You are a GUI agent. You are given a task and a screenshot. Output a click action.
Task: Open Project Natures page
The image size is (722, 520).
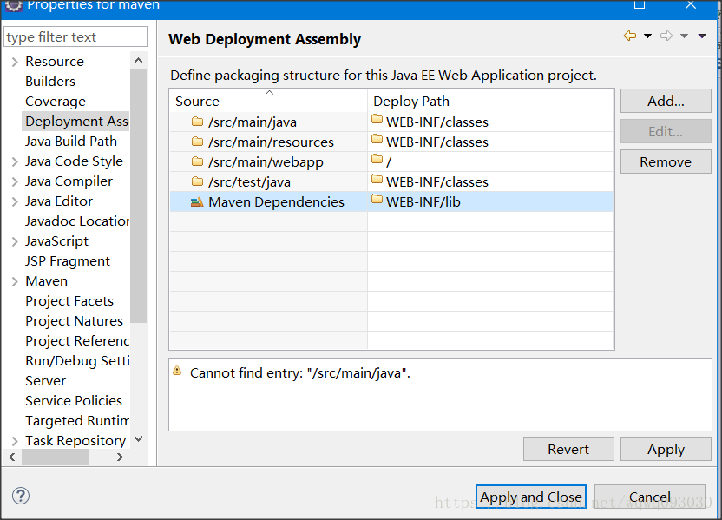(x=74, y=321)
